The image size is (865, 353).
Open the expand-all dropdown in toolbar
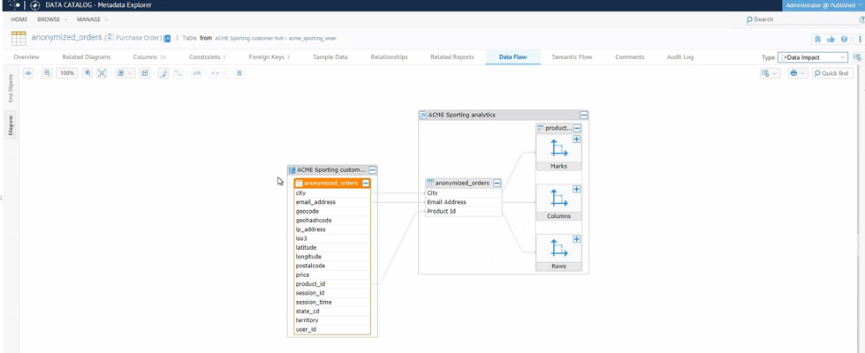tap(125, 73)
